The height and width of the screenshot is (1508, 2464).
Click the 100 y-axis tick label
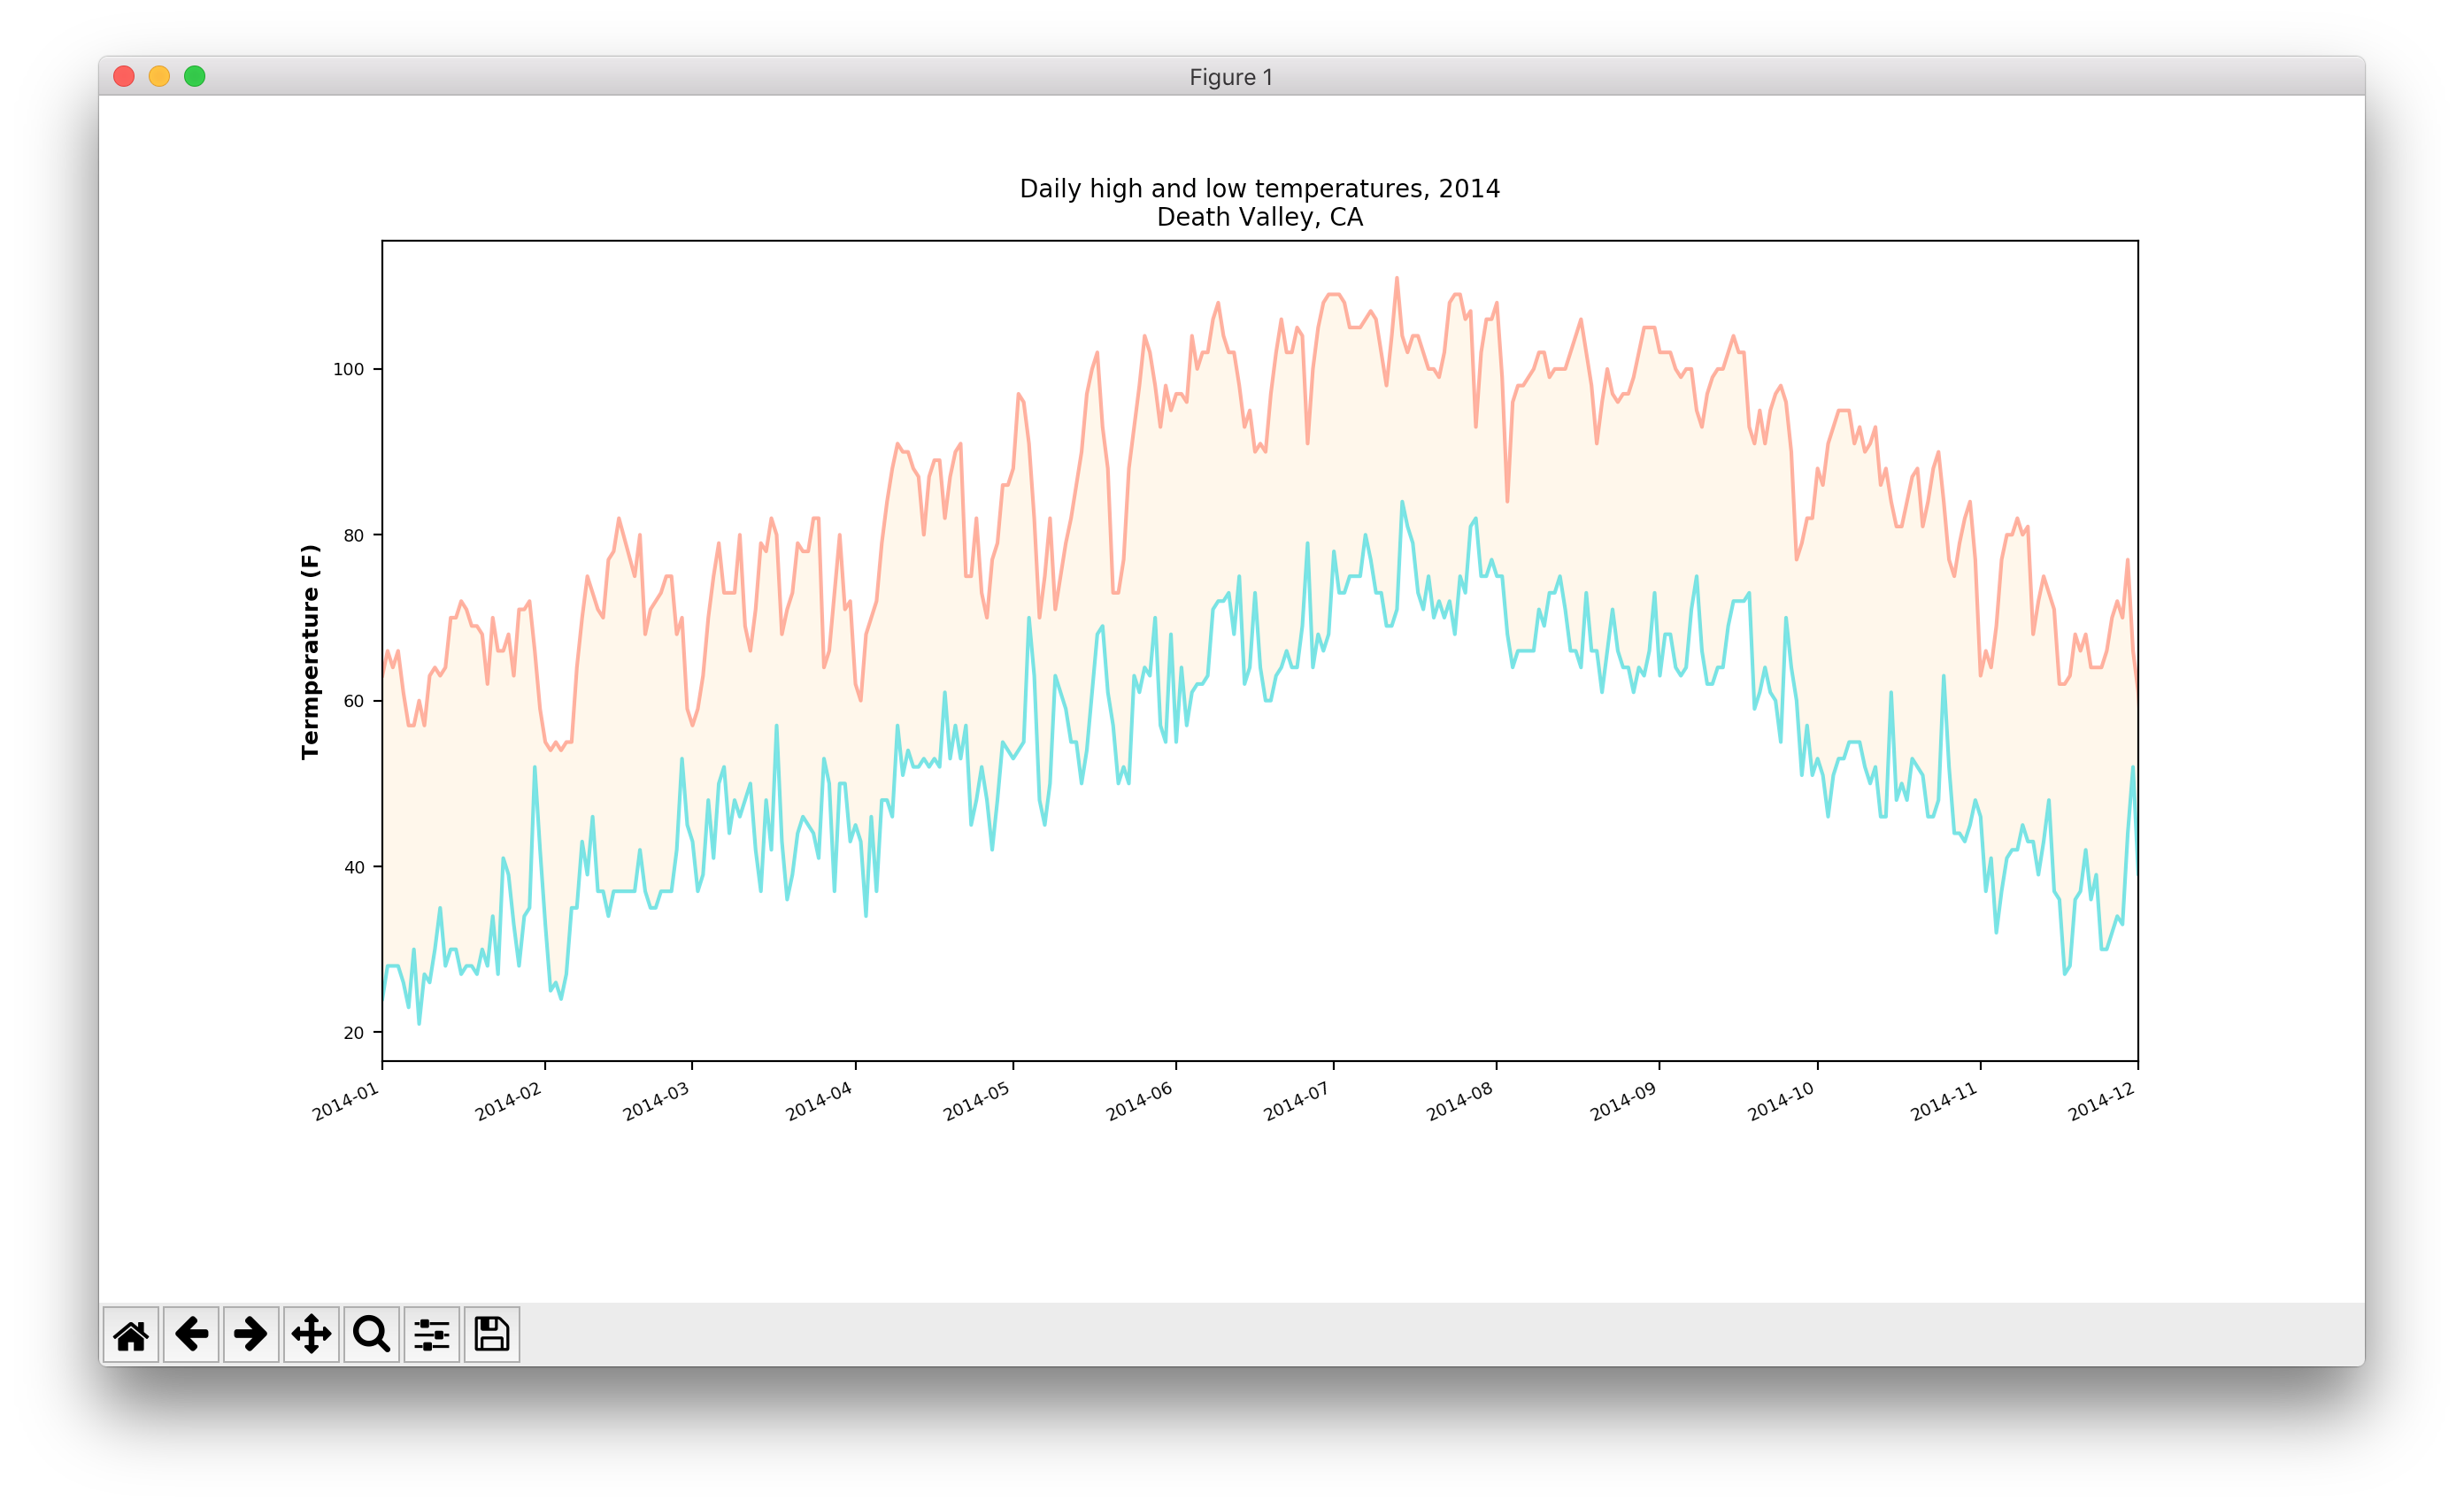[348, 369]
